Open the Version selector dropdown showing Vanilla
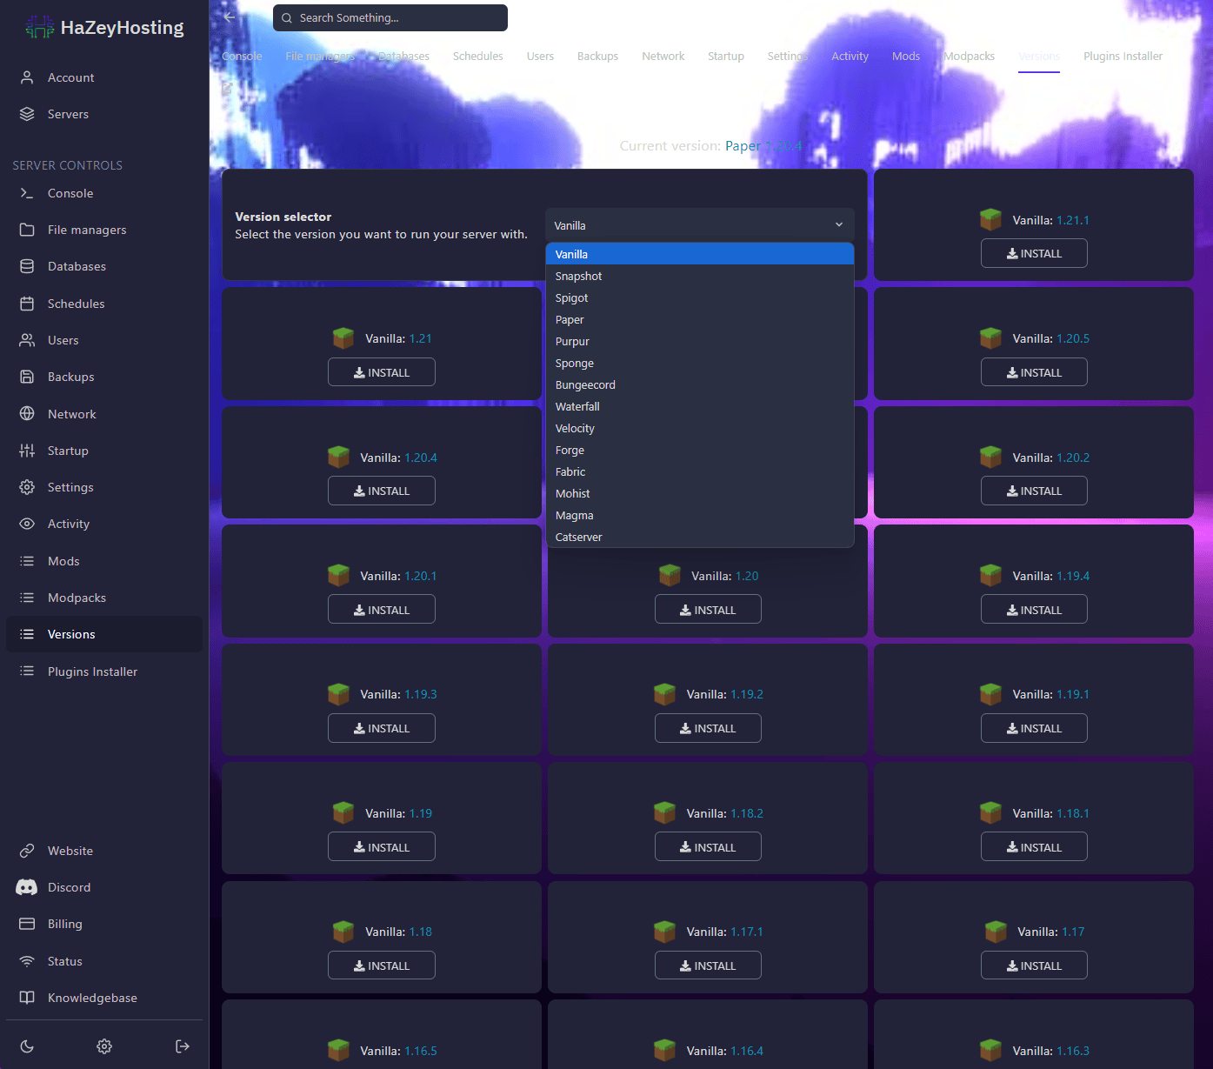The height and width of the screenshot is (1069, 1213). 699,225
